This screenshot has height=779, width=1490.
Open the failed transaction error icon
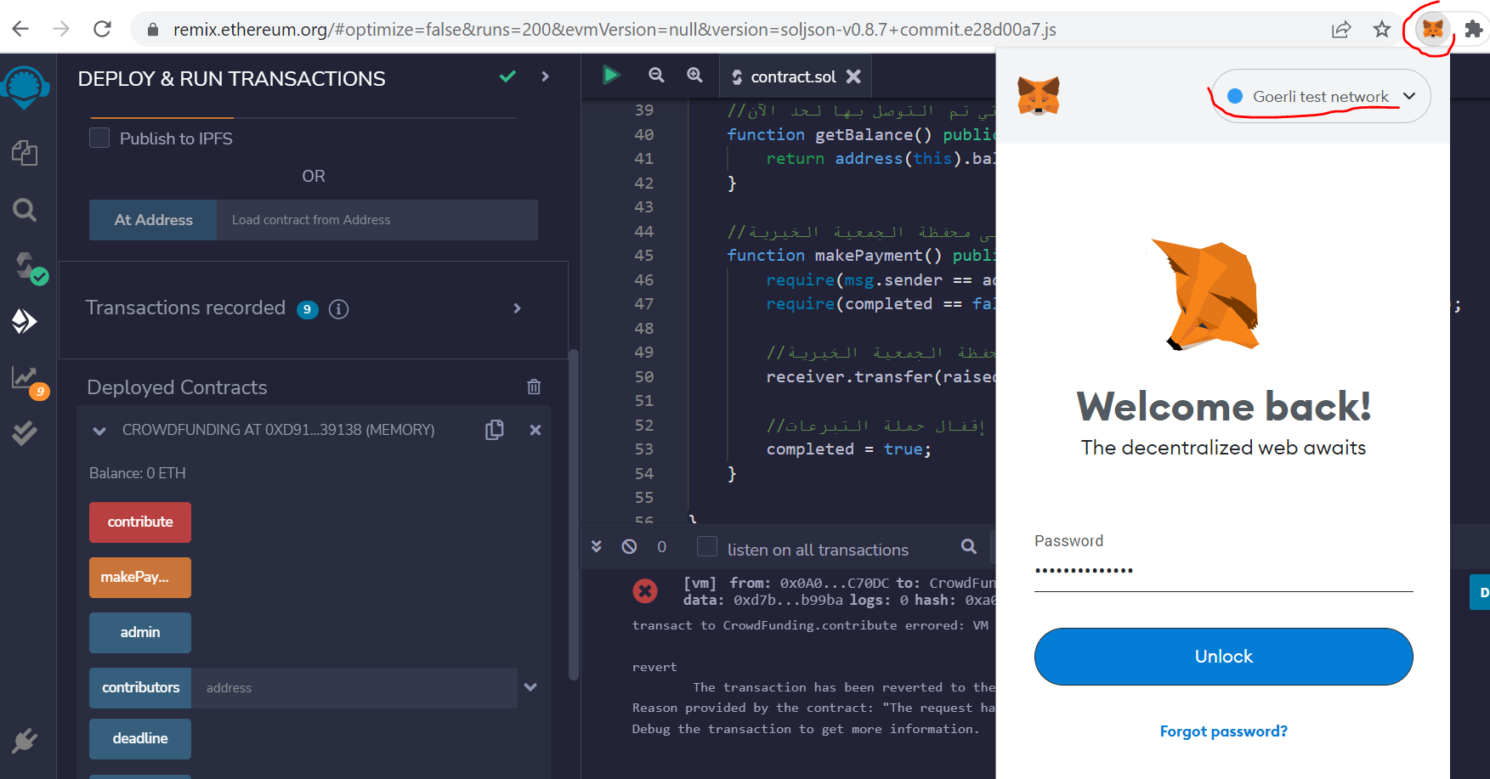point(645,590)
